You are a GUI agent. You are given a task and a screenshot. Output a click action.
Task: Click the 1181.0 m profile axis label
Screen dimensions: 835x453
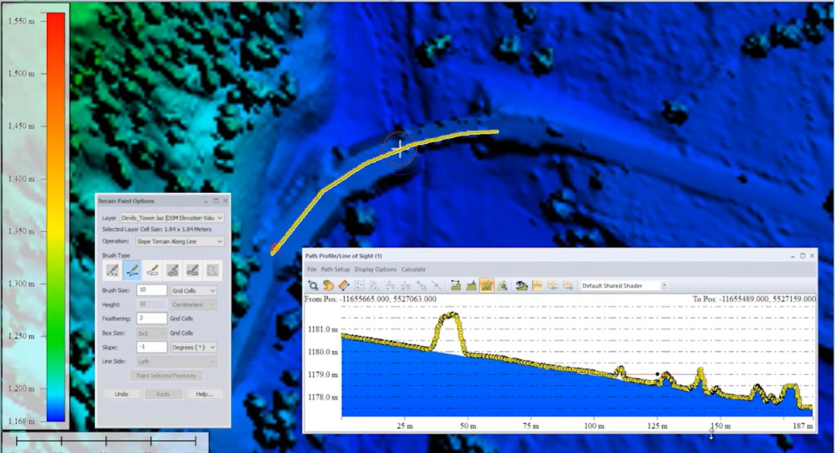(323, 329)
